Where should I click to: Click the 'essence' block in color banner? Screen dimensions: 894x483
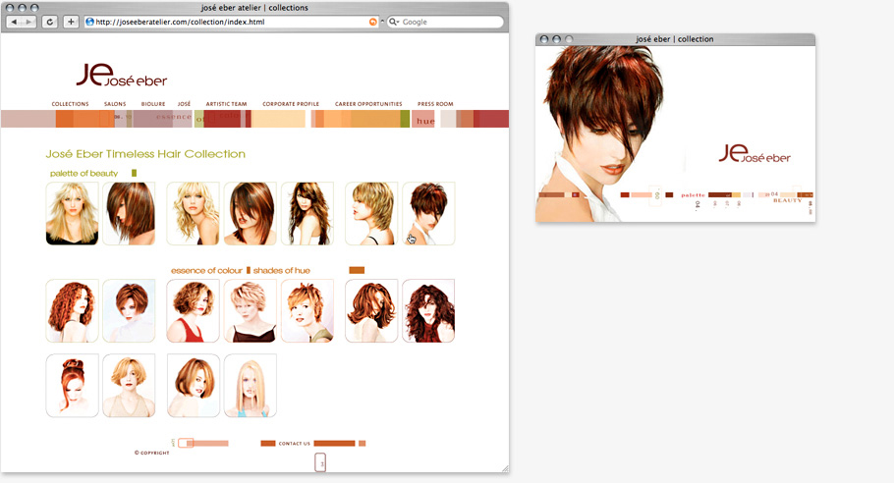click(x=173, y=117)
